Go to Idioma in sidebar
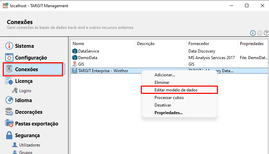This screenshot has width=269, height=154. pyautogui.click(x=23, y=100)
